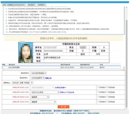
Task: Check 购买教材 for 04月11日 14:30-17:00 row
Action: (x=98, y=101)
